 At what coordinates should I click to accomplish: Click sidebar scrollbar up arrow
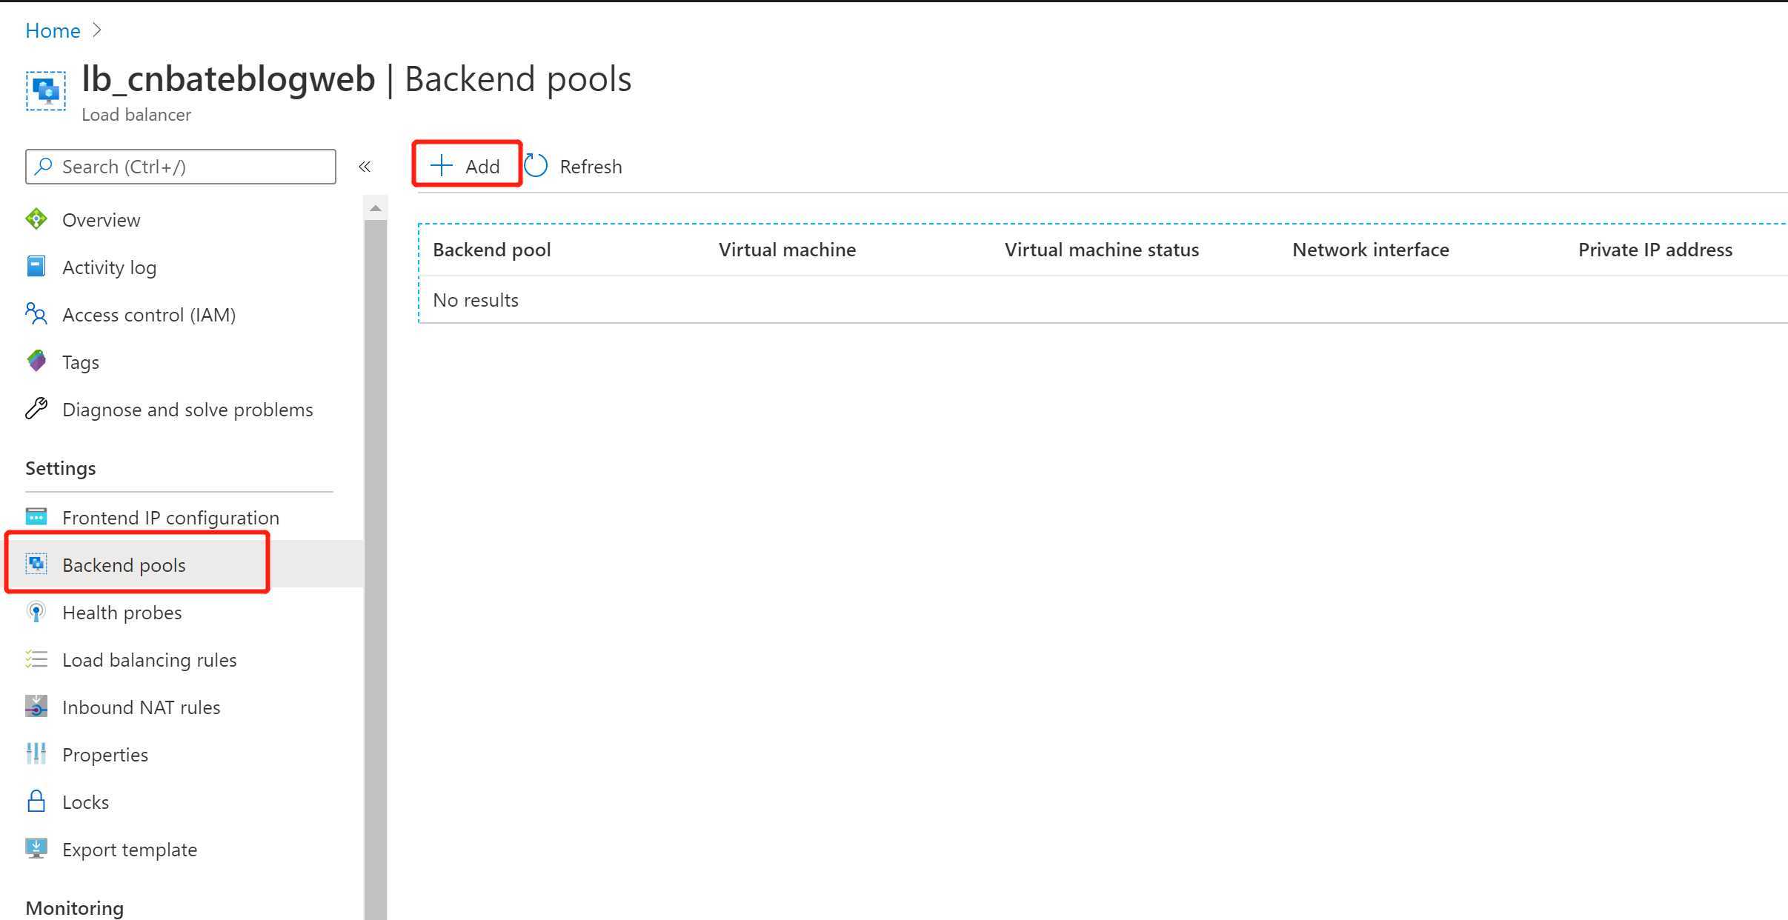(376, 208)
